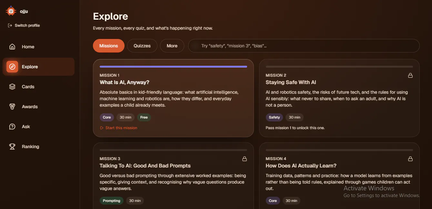Click the Mission 4 progress bar
The width and height of the screenshot is (432, 209).
tap(339, 150)
